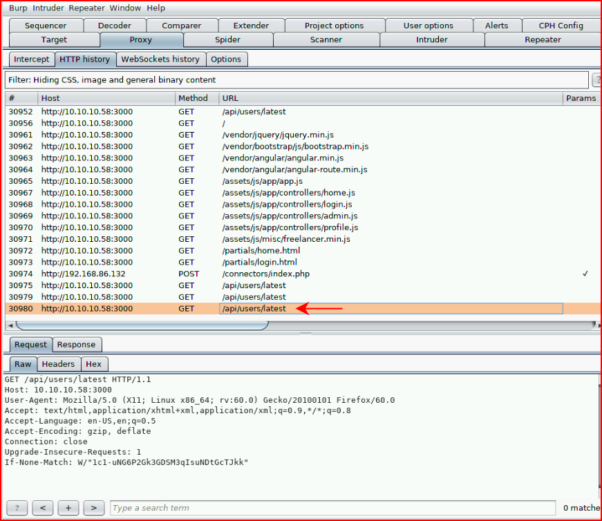Select highlighted history row 30980
The image size is (602, 521).
(x=303, y=309)
